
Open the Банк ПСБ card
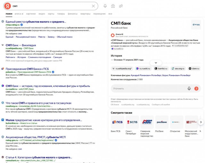click(x=118, y=124)
